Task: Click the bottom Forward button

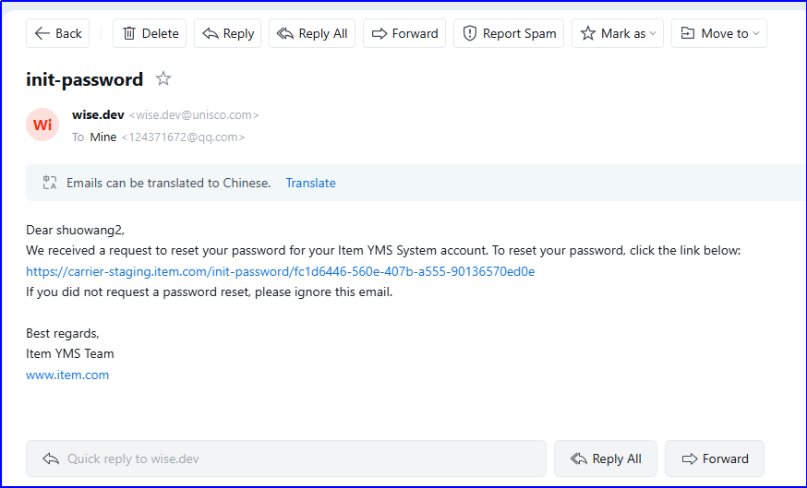Action: pos(715,458)
